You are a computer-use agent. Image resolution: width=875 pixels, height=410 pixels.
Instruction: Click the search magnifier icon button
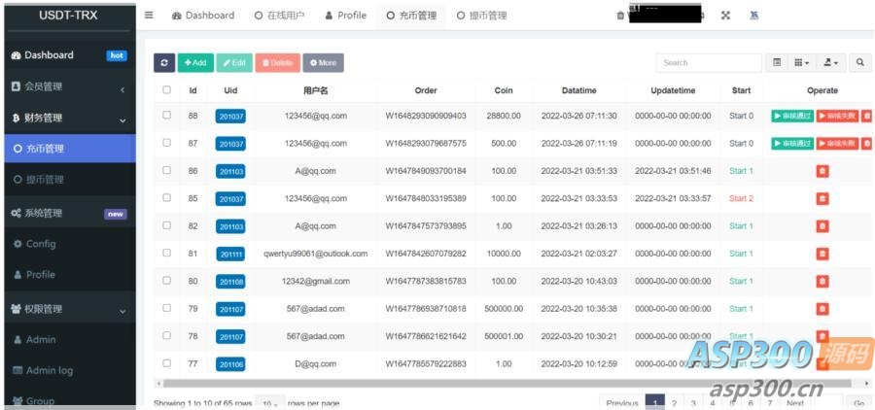pyautogui.click(x=860, y=62)
